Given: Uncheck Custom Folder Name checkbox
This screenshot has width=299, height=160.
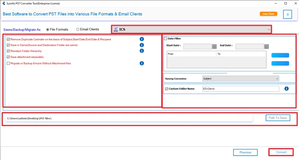Looking at the screenshot, I should (167, 89).
